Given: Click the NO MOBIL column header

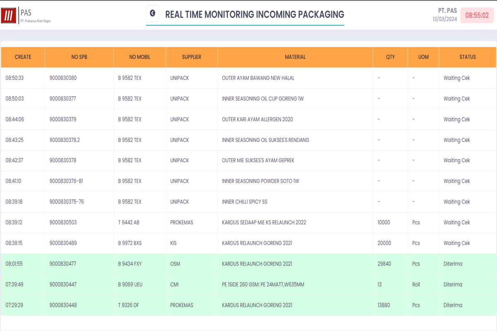Looking at the screenshot, I should (x=140, y=57).
